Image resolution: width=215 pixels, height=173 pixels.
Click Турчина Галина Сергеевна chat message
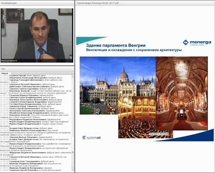pyautogui.click(x=26, y=88)
